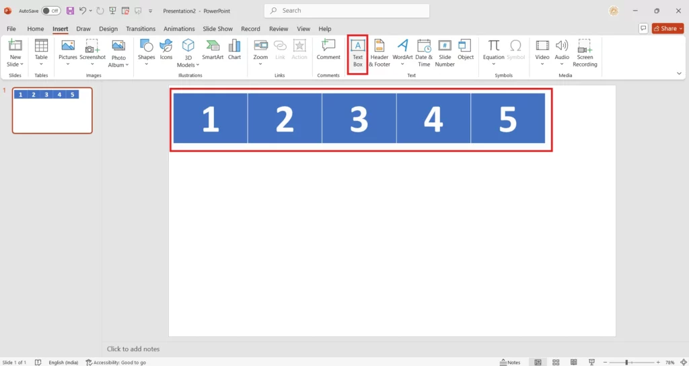The width and height of the screenshot is (689, 366).
Task: Open the Chart insert tool
Action: (x=234, y=50)
